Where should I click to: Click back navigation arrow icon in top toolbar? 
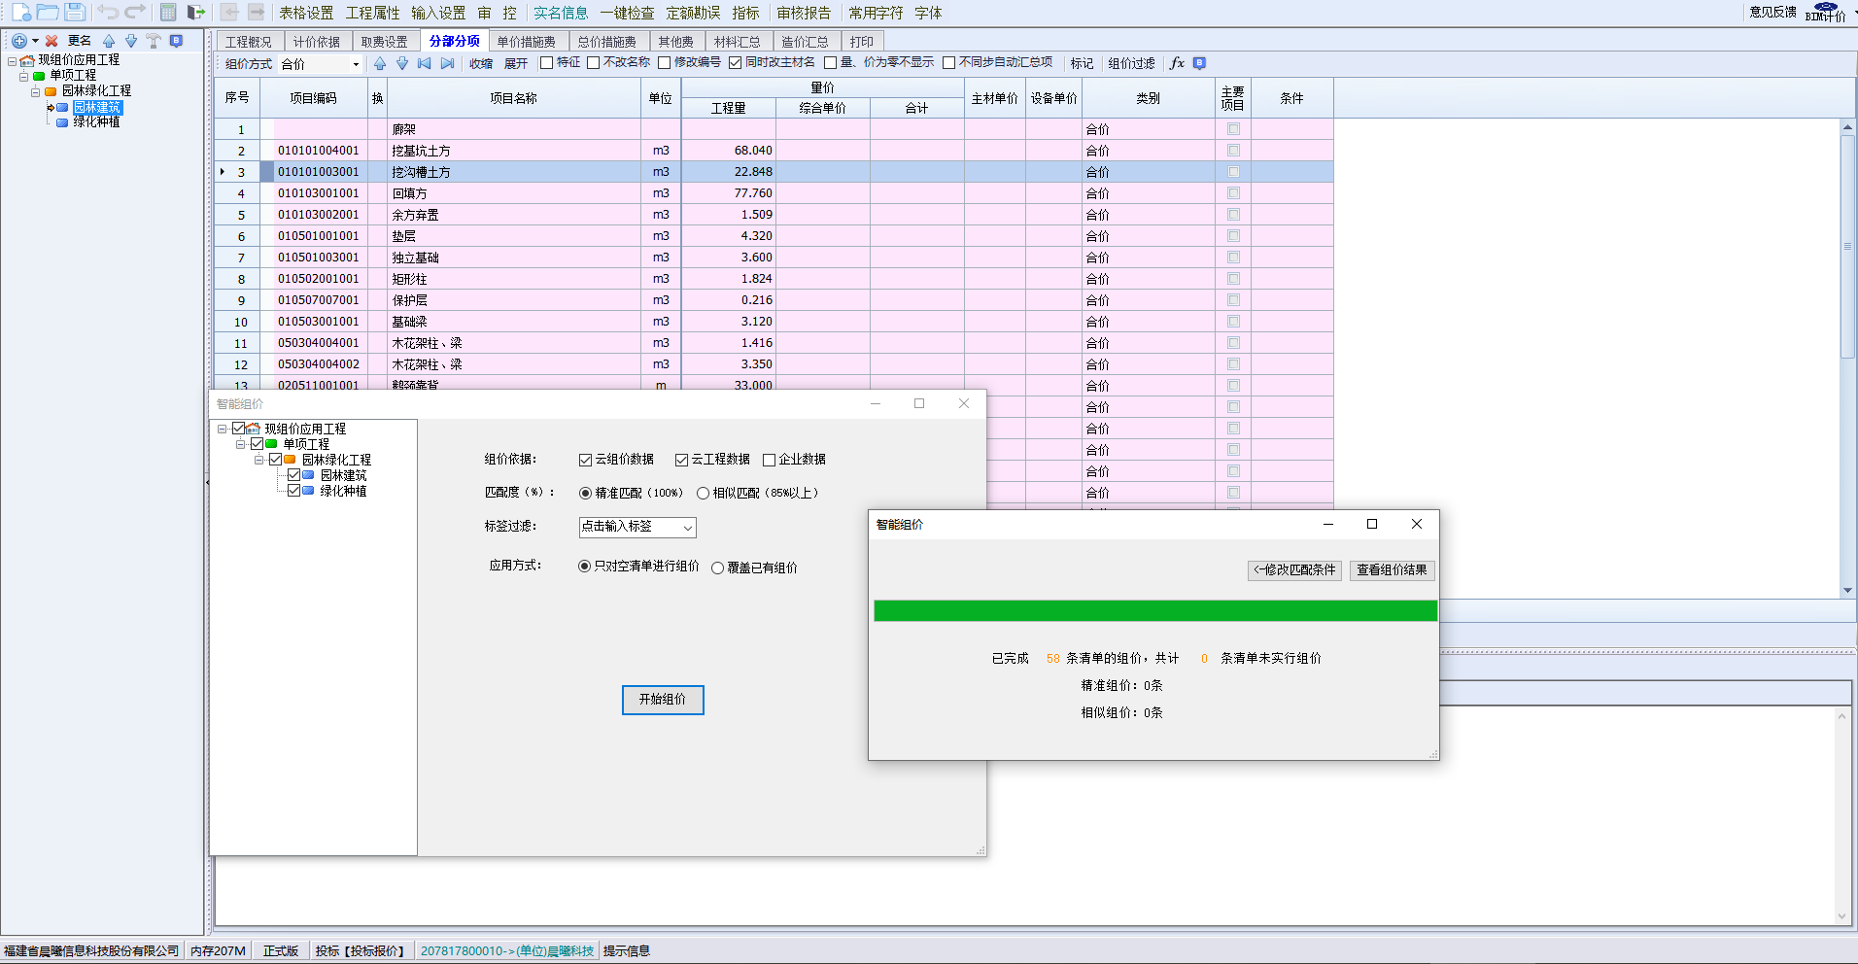(229, 12)
